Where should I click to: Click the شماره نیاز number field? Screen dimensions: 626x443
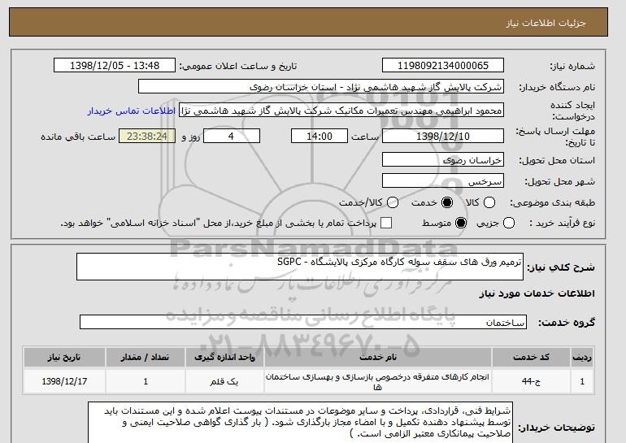[443, 66]
